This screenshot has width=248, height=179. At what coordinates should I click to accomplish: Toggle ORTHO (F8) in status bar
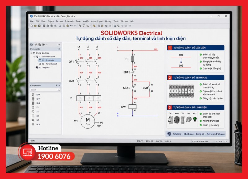(149, 141)
